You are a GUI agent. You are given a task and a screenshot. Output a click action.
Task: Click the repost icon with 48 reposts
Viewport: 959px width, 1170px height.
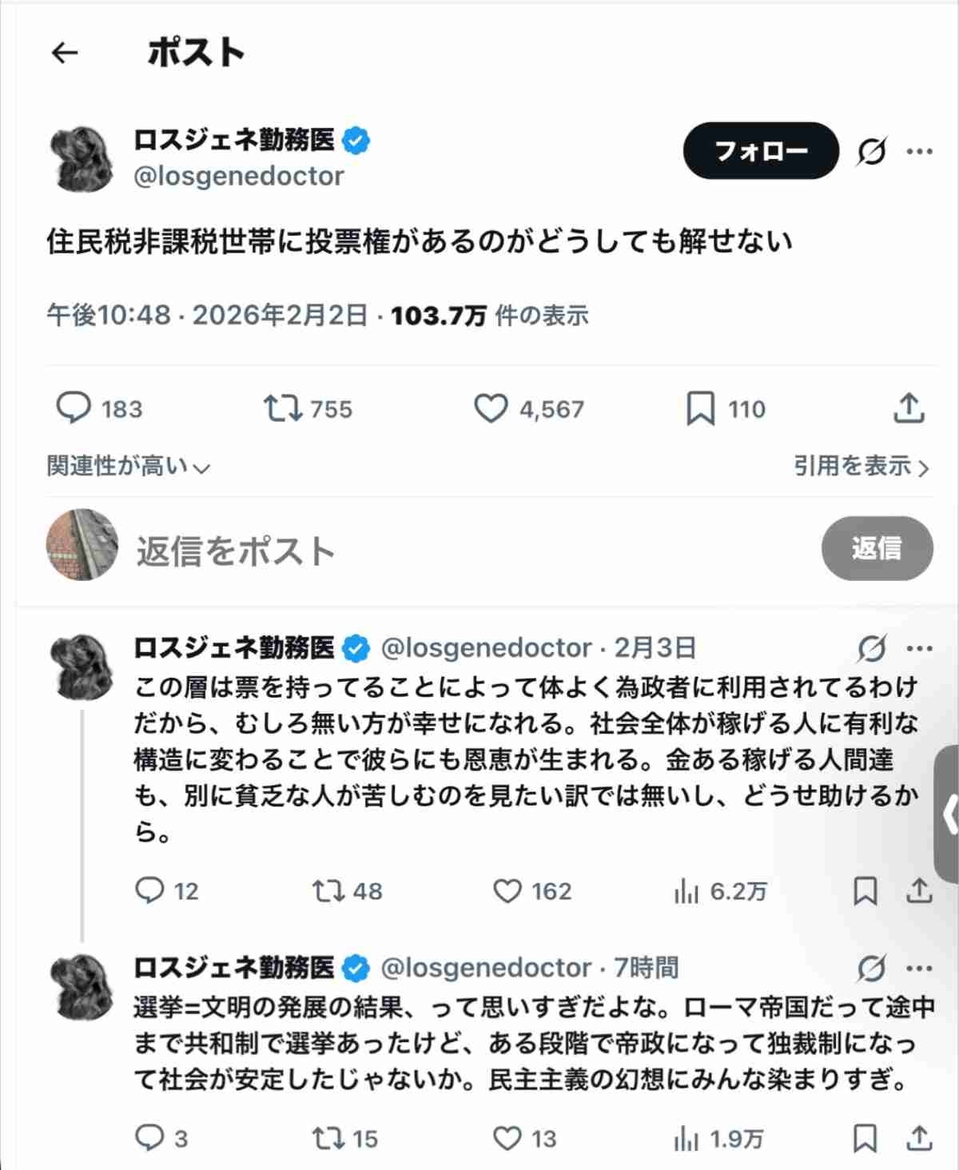tap(328, 891)
